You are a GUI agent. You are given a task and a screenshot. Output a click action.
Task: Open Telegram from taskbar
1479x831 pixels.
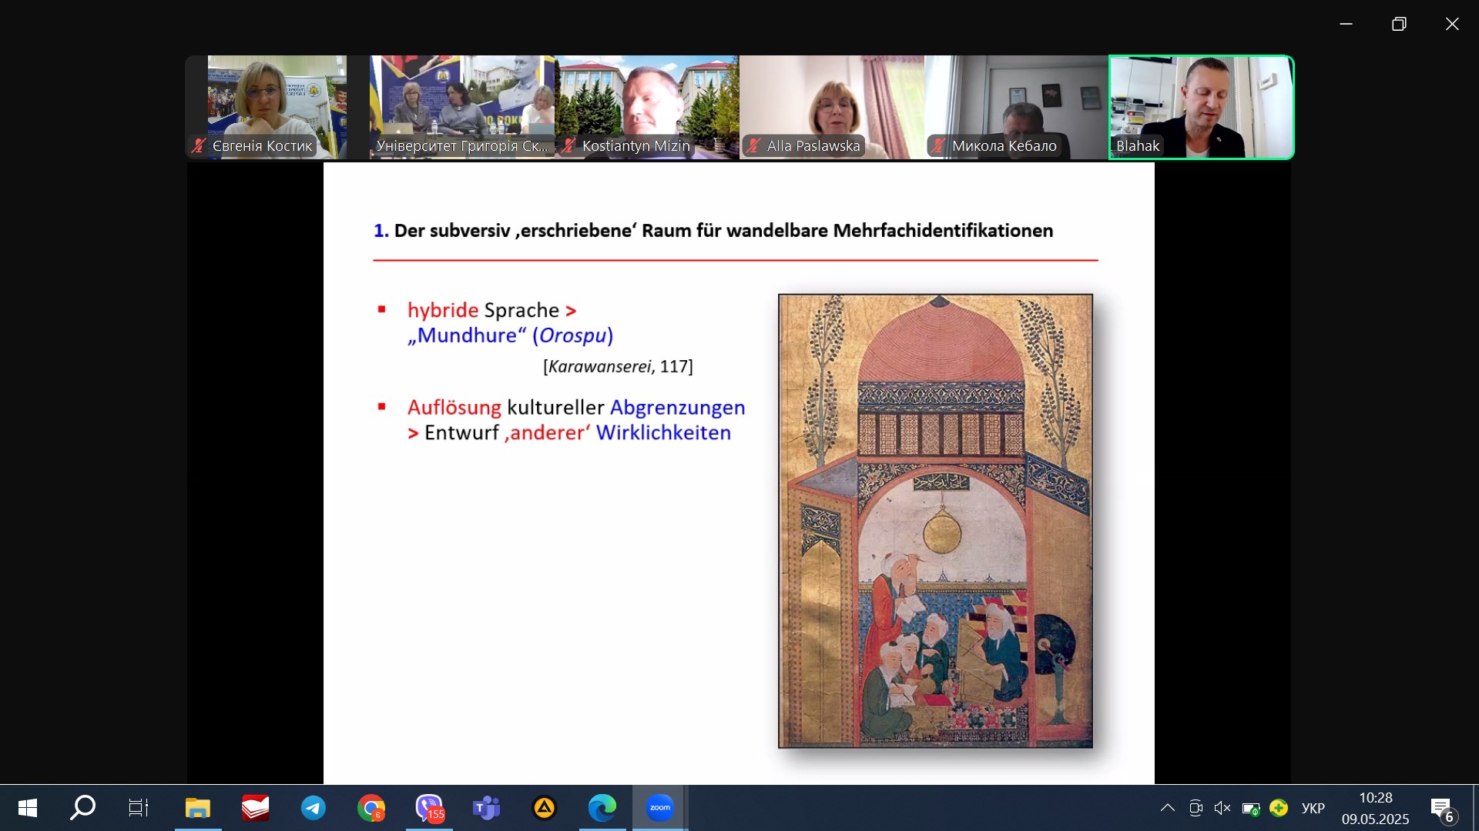click(x=314, y=808)
